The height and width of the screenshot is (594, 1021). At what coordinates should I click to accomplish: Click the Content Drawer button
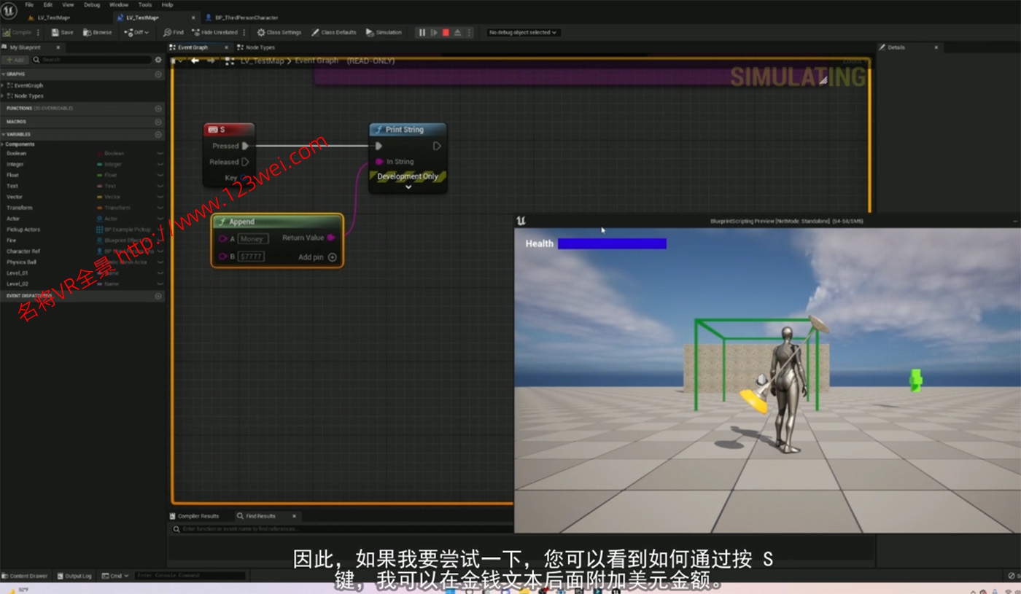[x=25, y=576]
